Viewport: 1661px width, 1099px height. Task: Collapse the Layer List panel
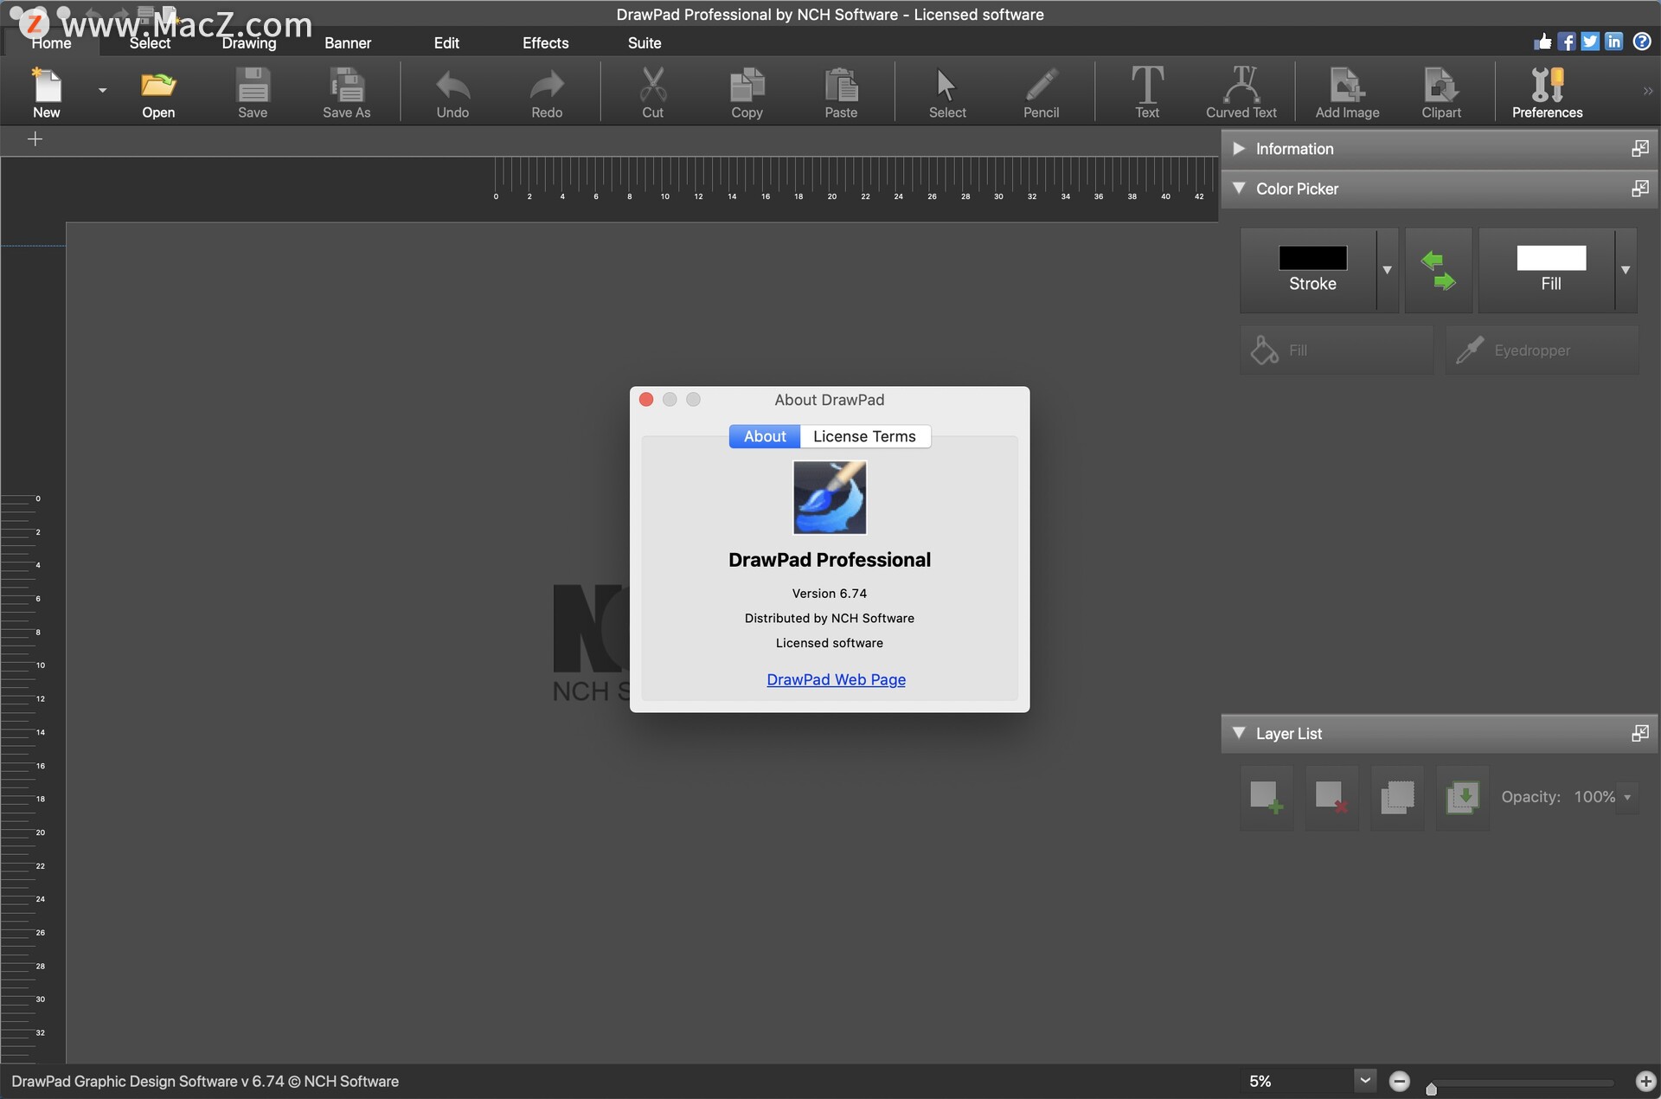(1239, 734)
